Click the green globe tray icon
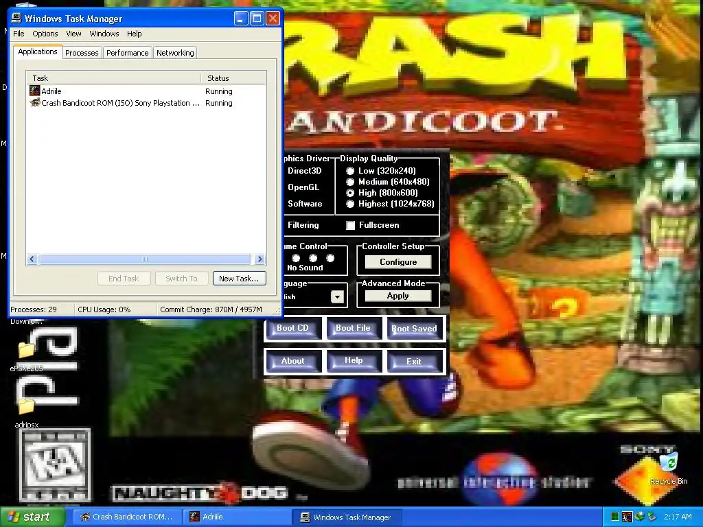Image resolution: width=703 pixels, height=527 pixels. tap(640, 517)
